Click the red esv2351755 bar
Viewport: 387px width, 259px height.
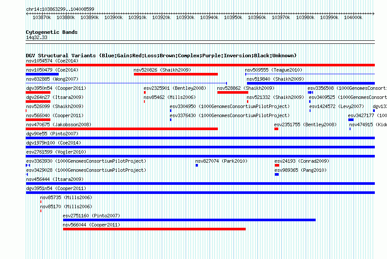pos(276,129)
